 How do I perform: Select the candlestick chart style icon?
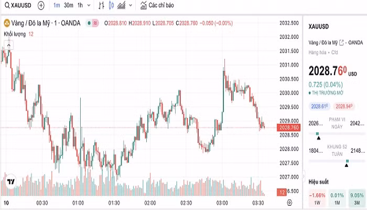point(111,5)
